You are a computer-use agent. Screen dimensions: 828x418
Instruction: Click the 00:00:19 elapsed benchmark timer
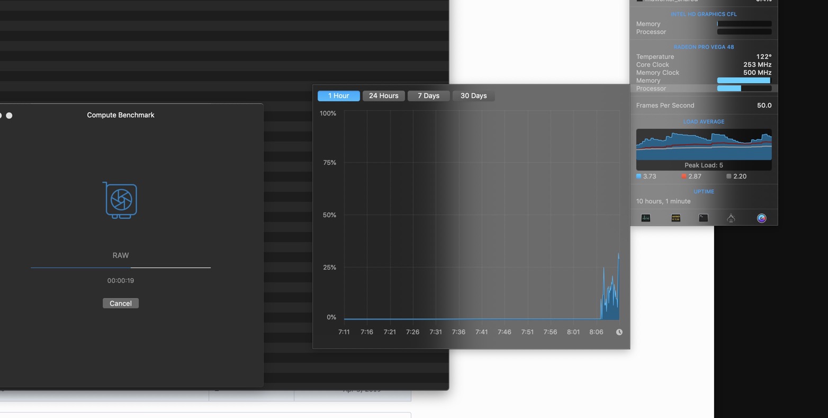[x=121, y=281]
